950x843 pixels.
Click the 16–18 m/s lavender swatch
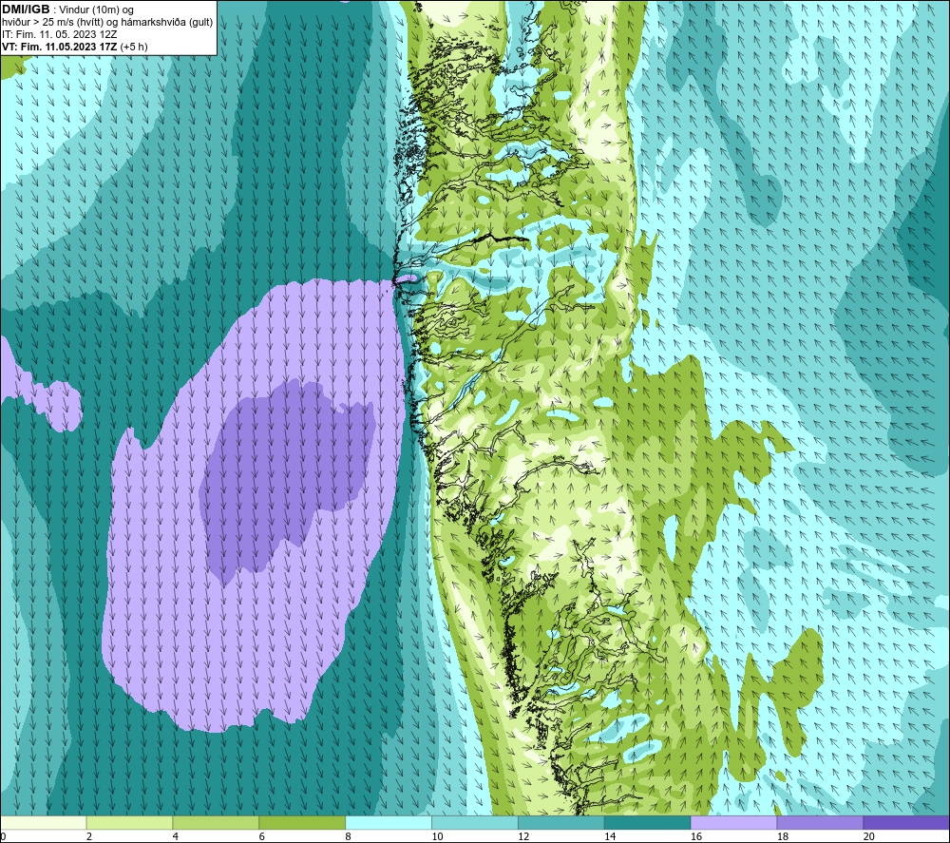pyautogui.click(x=733, y=822)
